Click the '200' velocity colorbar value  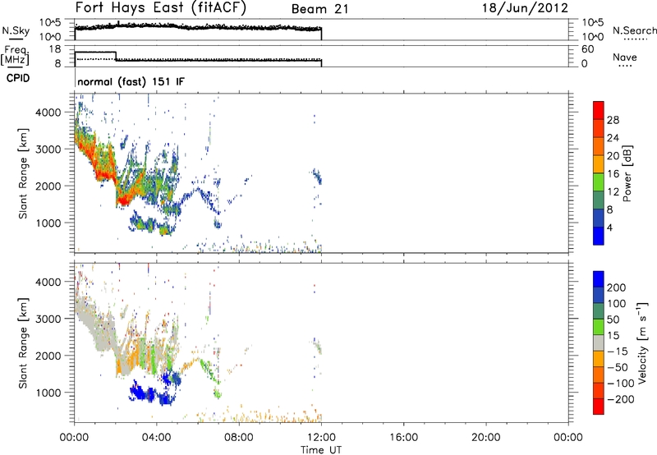pos(616,287)
